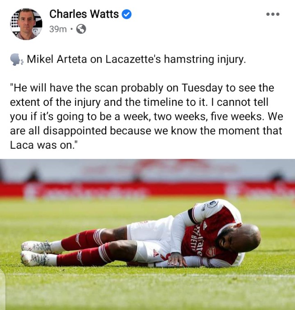Open the injured player photo
Viewport: 295px width, 310px height.
tap(147, 234)
